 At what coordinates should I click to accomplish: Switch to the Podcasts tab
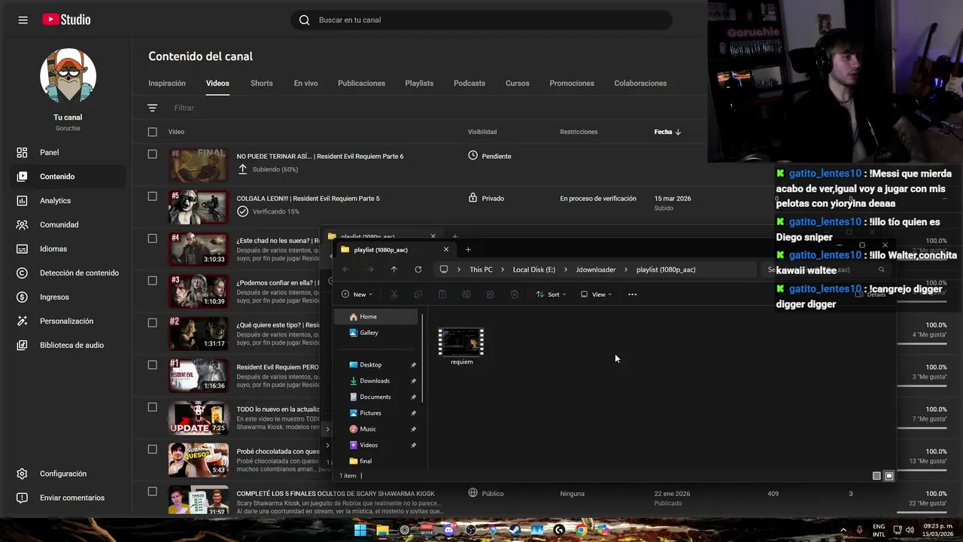tap(469, 84)
